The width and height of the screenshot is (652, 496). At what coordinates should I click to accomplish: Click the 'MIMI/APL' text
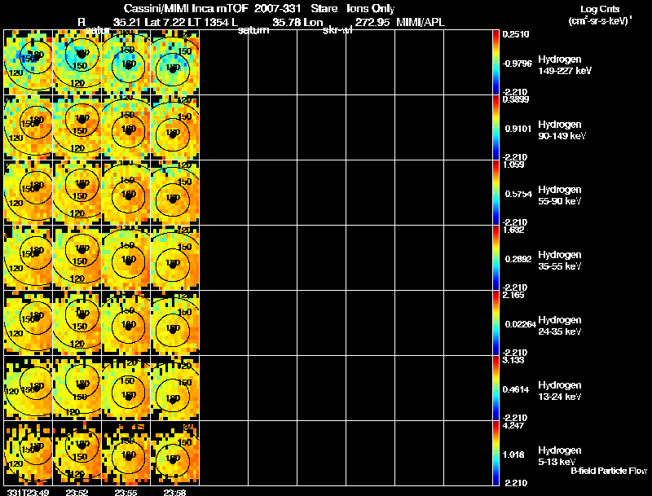[x=421, y=22]
